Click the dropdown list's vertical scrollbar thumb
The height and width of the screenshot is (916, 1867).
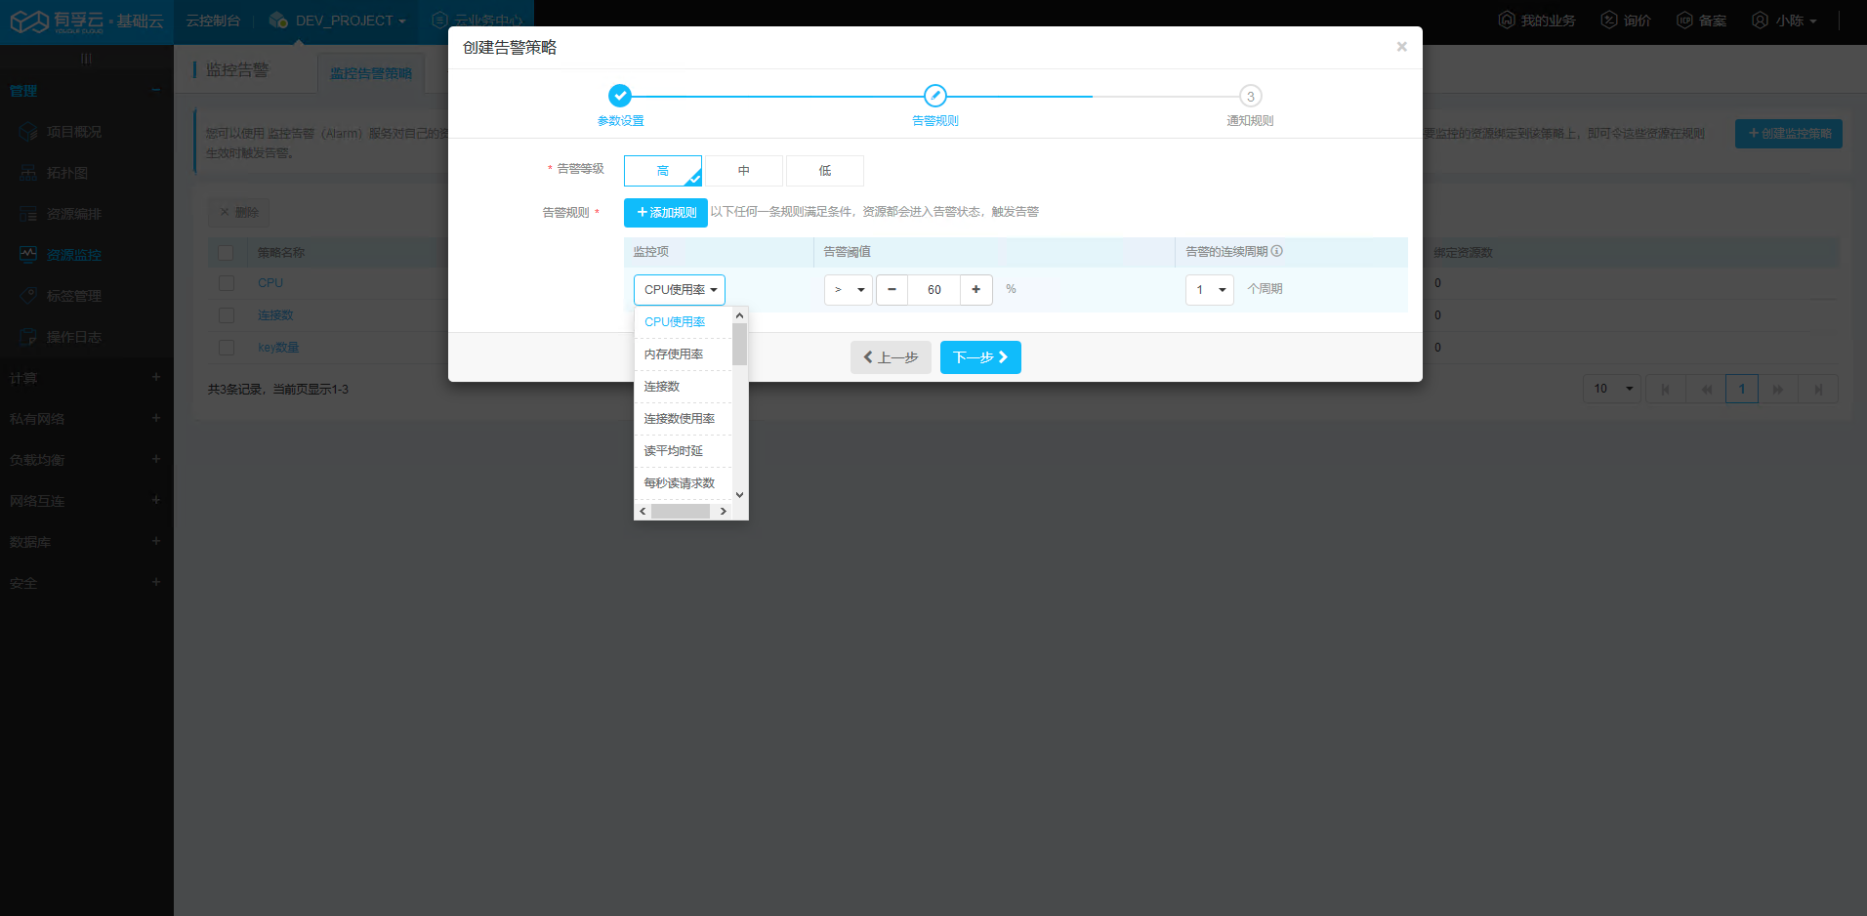pyautogui.click(x=739, y=345)
